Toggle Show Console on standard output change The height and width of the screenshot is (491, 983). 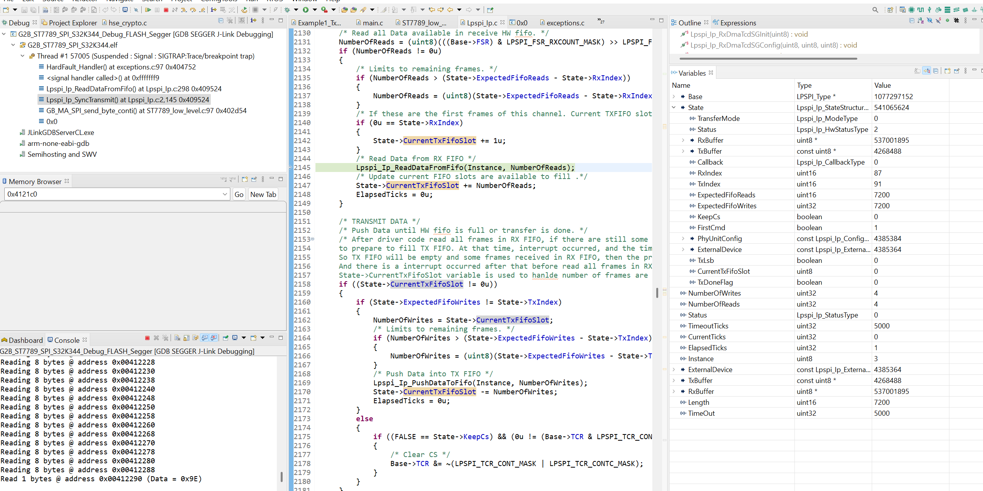pyautogui.click(x=205, y=338)
